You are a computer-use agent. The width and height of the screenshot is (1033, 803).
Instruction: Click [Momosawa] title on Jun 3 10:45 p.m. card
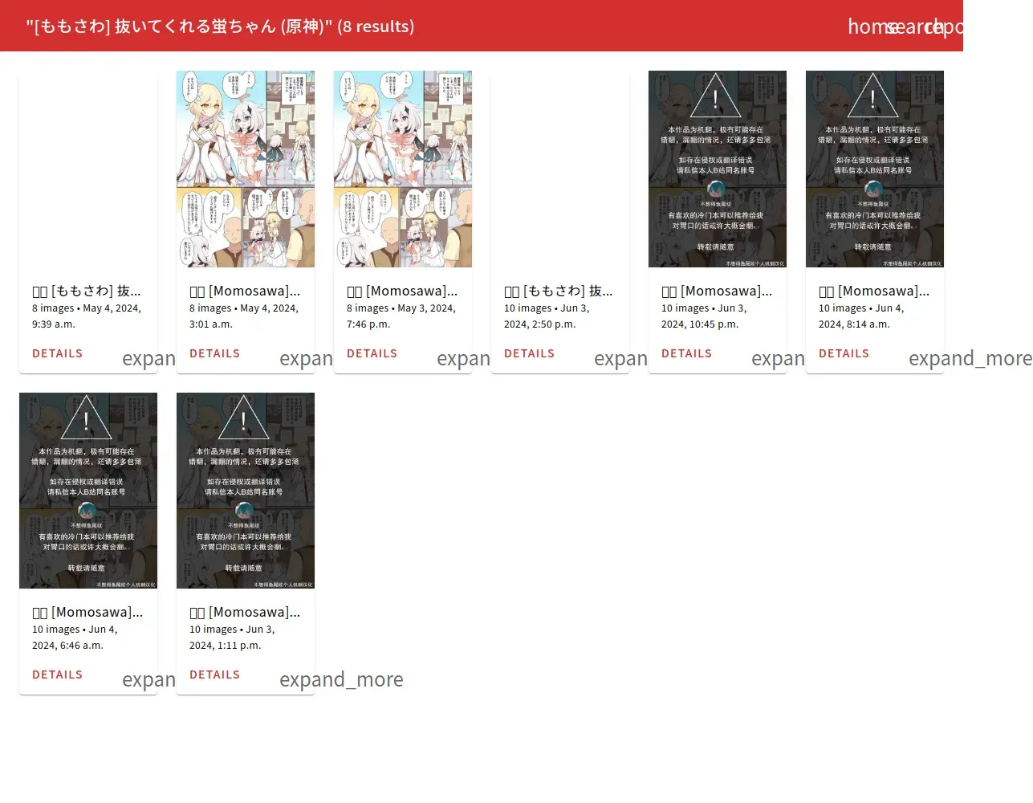(x=717, y=291)
